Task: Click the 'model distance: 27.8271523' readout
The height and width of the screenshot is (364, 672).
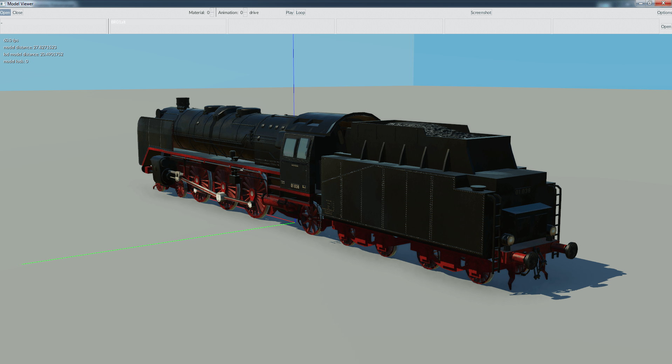Action: point(30,47)
